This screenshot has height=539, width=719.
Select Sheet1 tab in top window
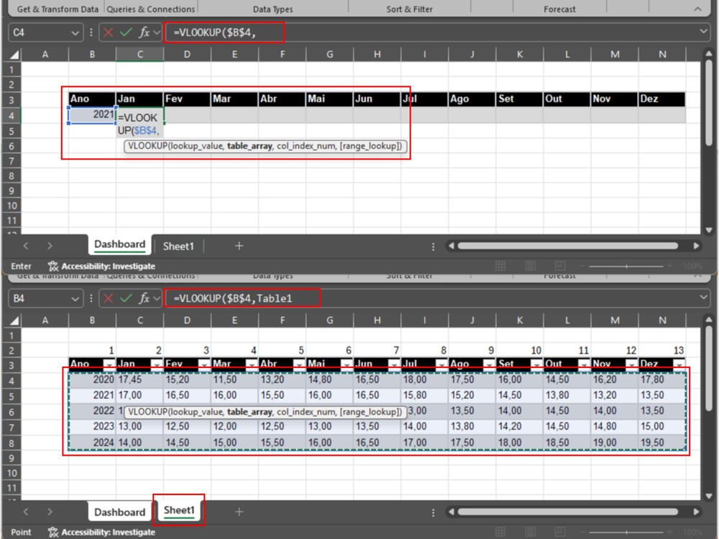(x=178, y=246)
